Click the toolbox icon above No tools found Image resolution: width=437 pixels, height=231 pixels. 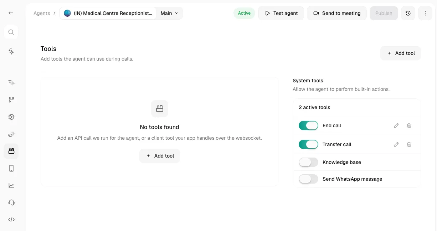[160, 109]
